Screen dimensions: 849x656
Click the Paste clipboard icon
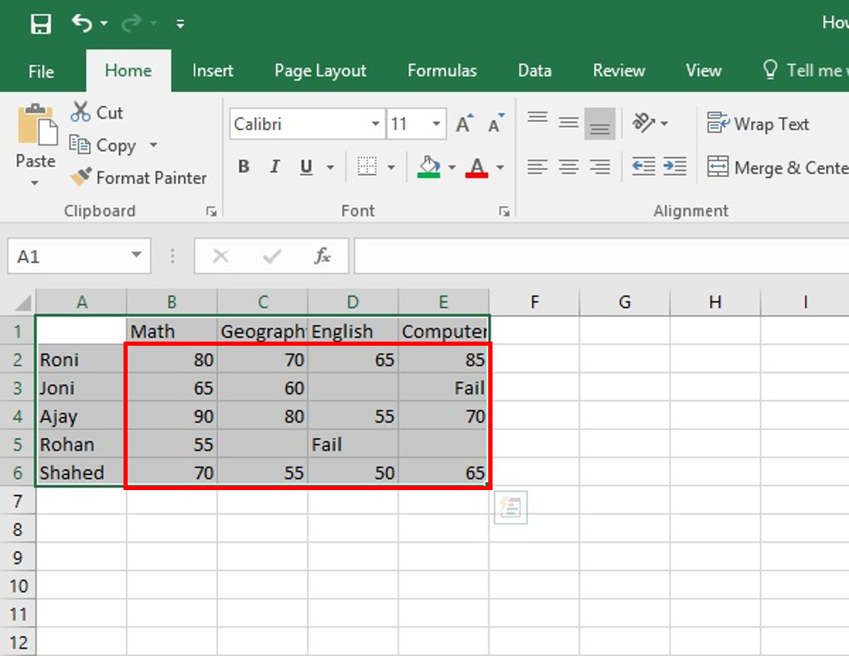tap(38, 125)
